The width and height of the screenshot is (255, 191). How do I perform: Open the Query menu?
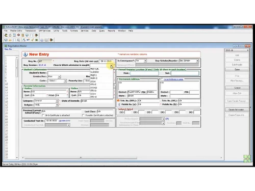coord(102,31)
